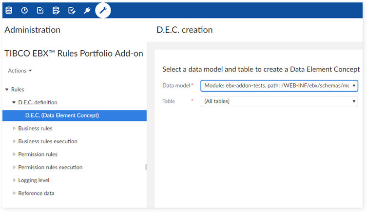Expand the Reference data node
Screen dimensions: 367x212
point(14,193)
